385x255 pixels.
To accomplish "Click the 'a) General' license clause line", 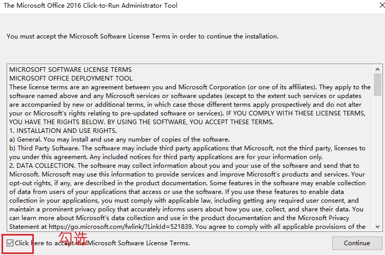I will (x=119, y=140).
